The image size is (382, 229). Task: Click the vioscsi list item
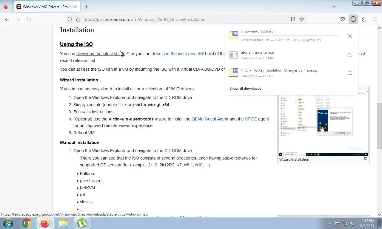coord(86,202)
